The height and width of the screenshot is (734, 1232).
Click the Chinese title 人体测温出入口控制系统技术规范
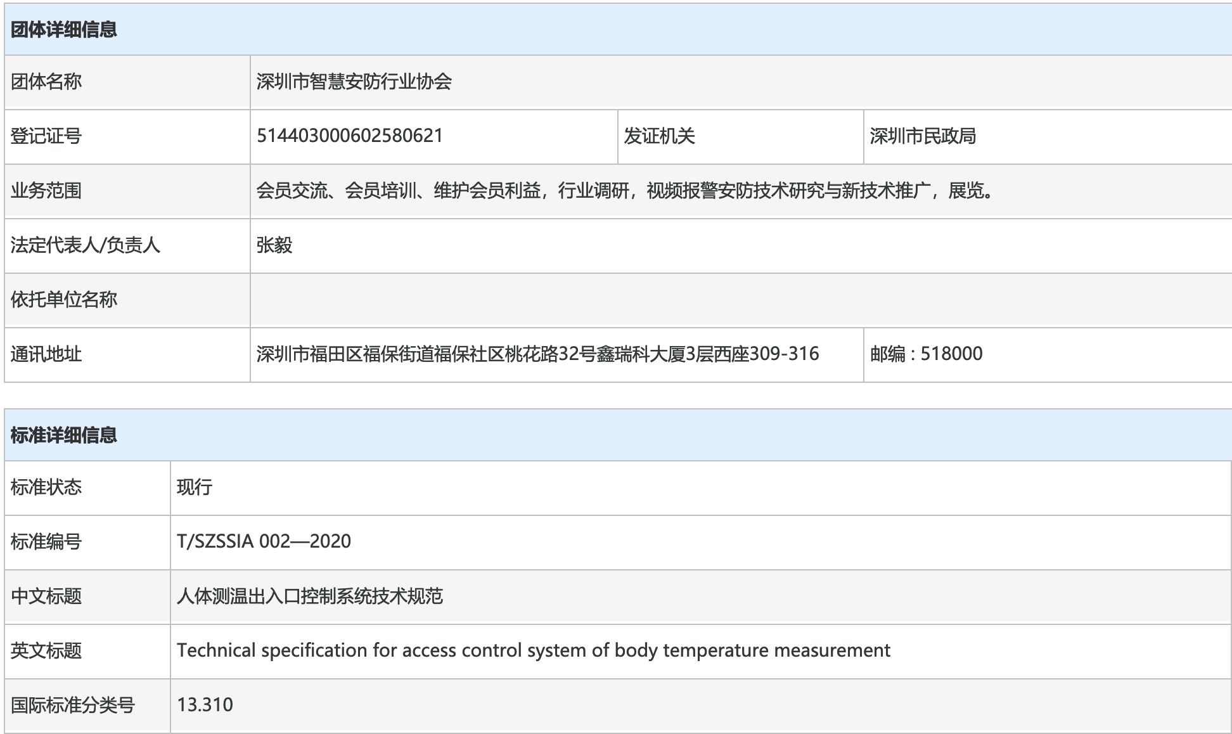pyautogui.click(x=309, y=596)
